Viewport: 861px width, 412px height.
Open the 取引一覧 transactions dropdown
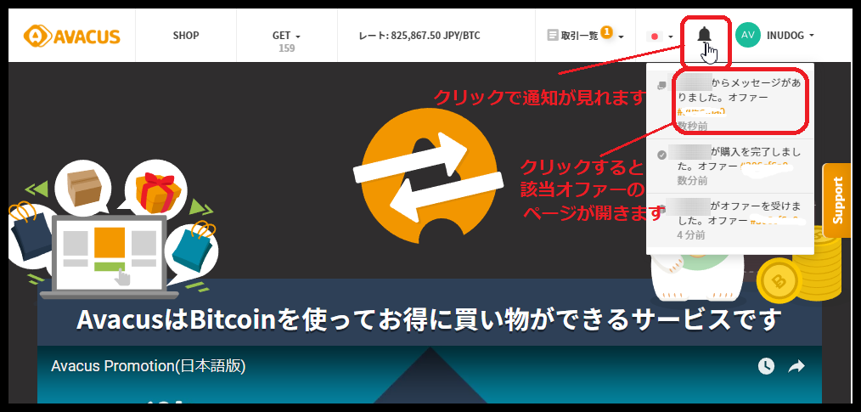point(585,36)
